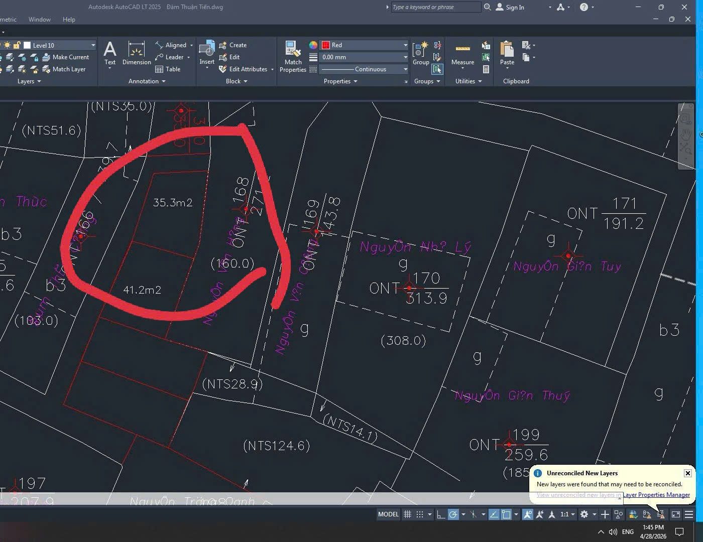Open the Help menu
The width and height of the screenshot is (703, 542).
[69, 20]
